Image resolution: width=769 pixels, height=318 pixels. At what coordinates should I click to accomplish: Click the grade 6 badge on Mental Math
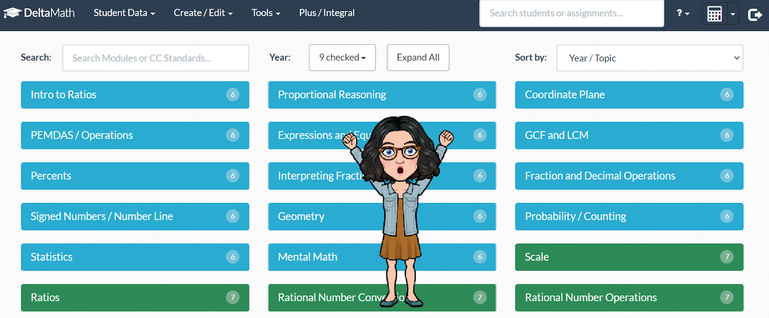click(x=480, y=257)
